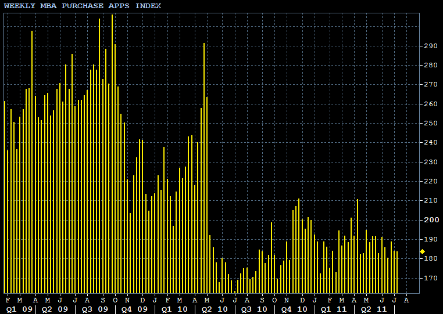This screenshot has width=443, height=314.
Task: Click the Q4 09 quarter label
Action: click(134, 309)
